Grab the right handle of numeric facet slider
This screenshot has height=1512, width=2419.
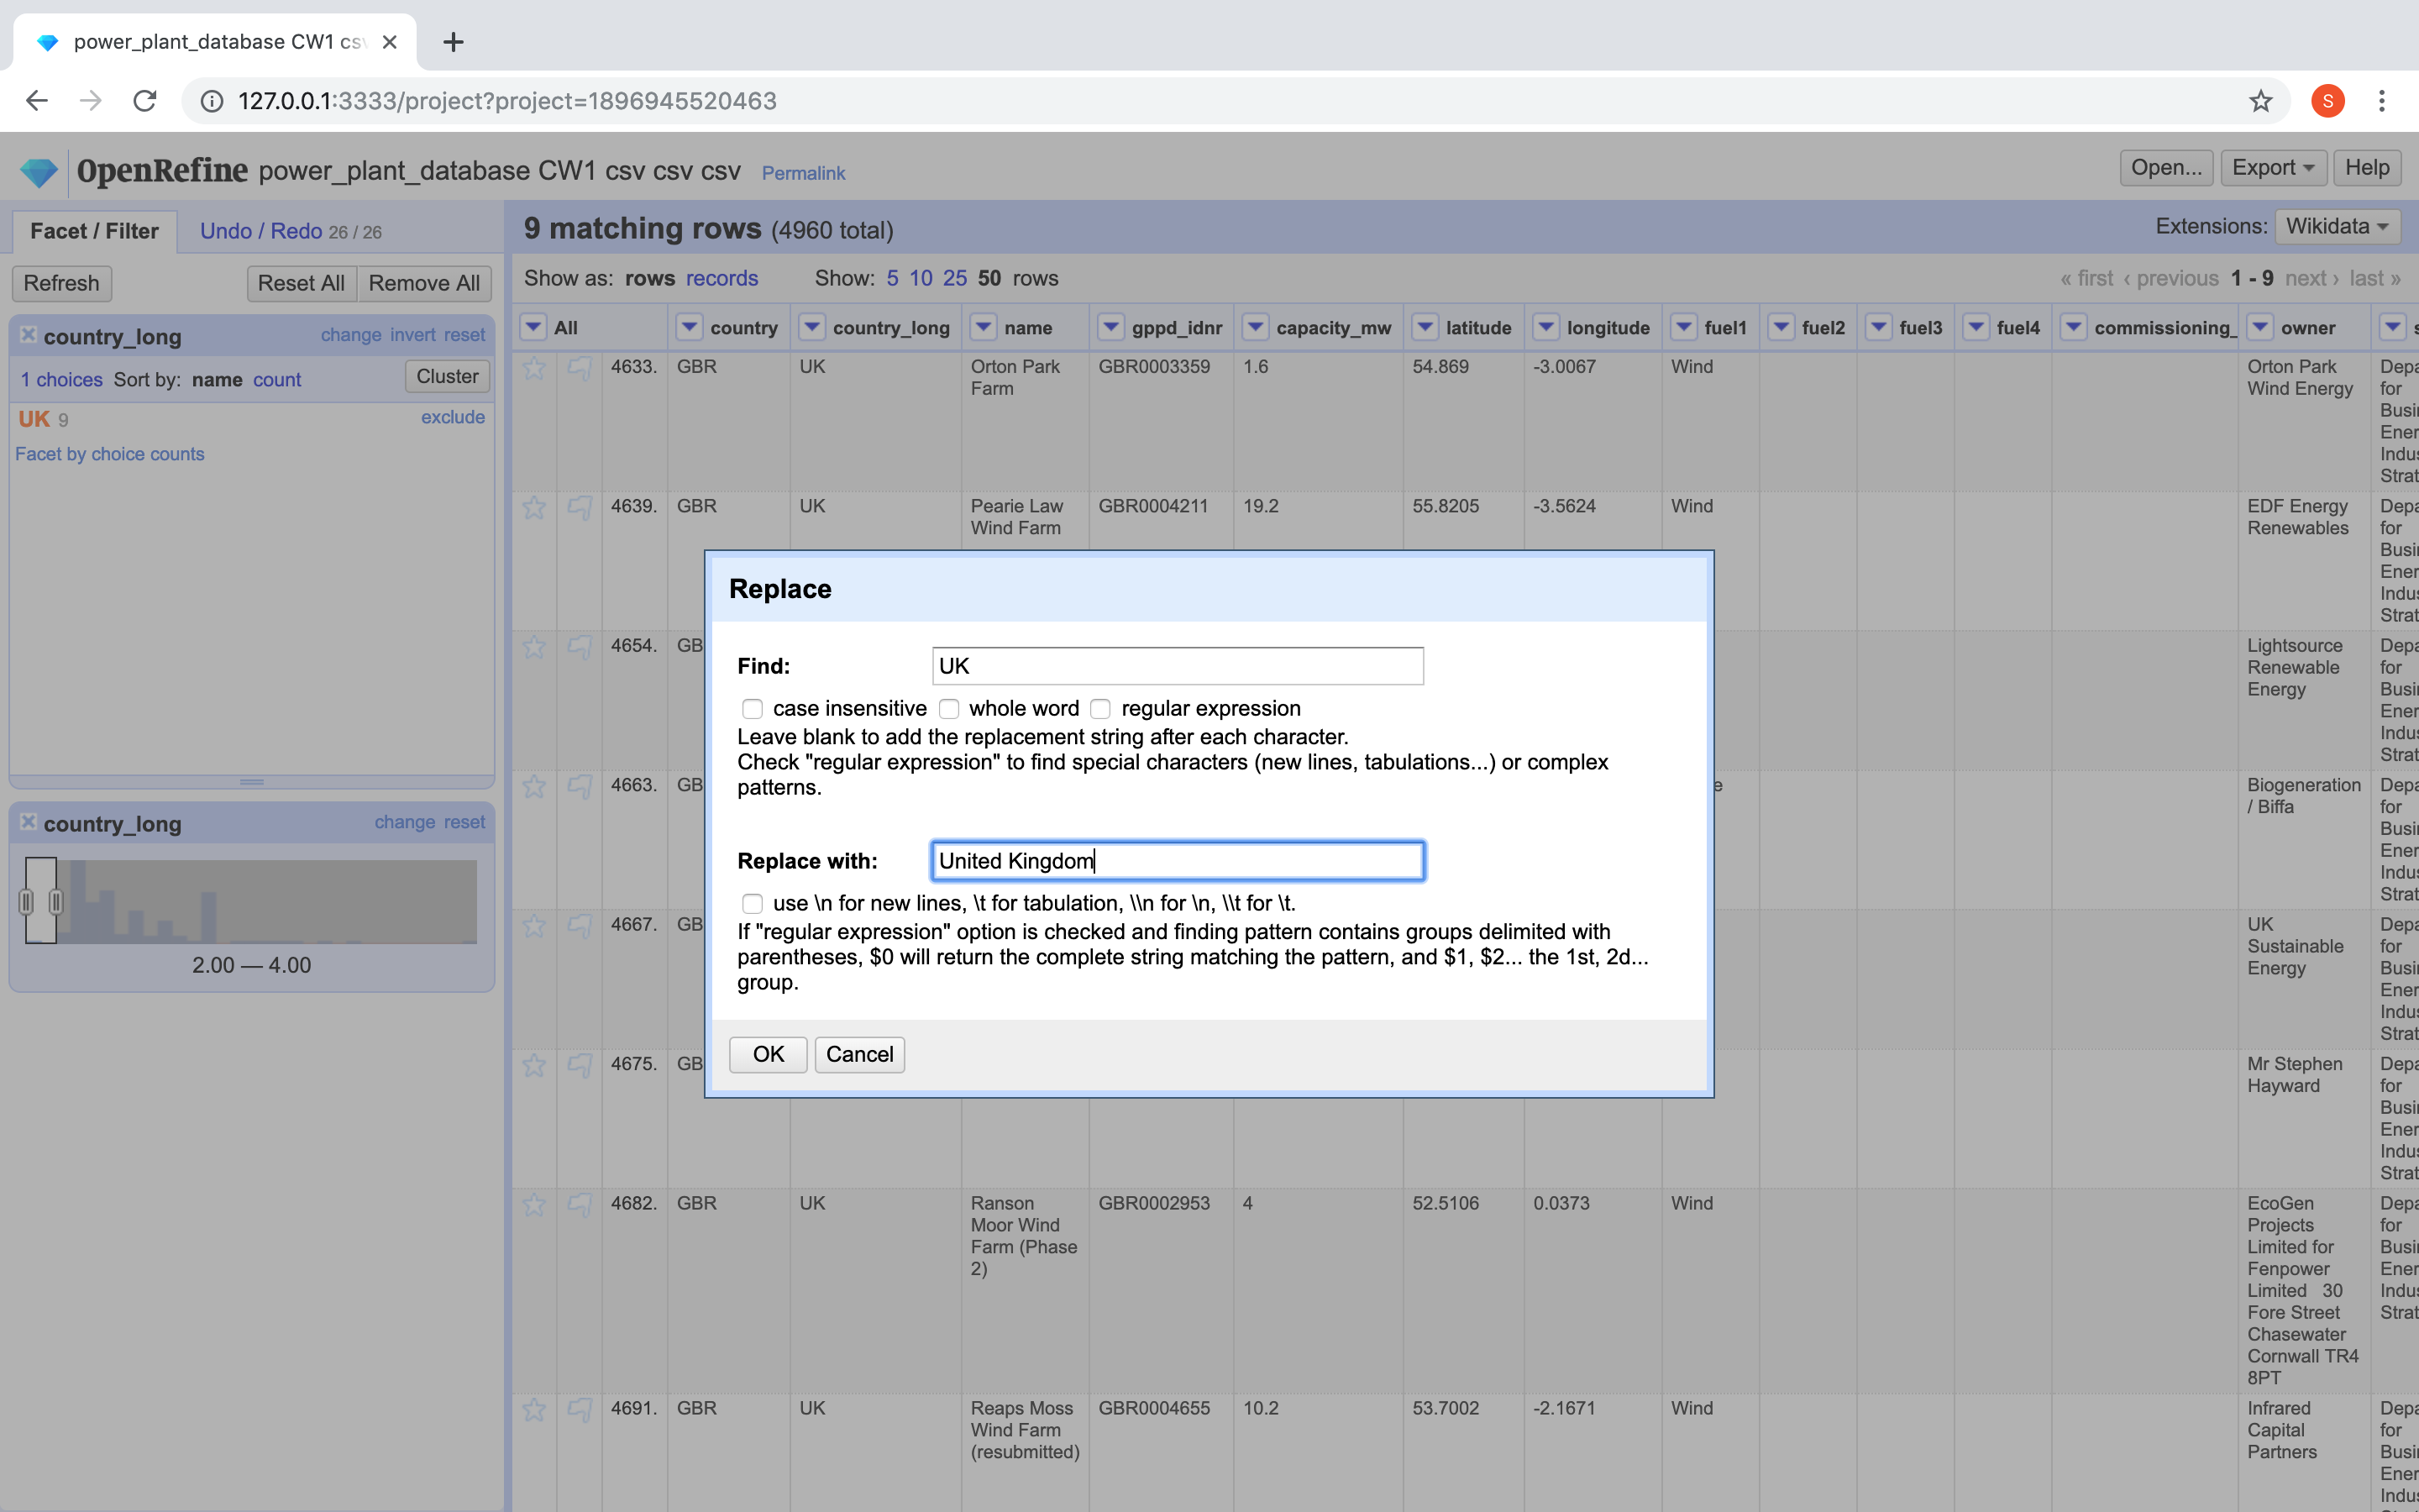[x=56, y=902]
